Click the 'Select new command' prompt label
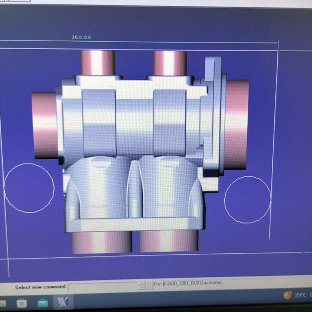The height and width of the screenshot is (312, 312). 40,287
